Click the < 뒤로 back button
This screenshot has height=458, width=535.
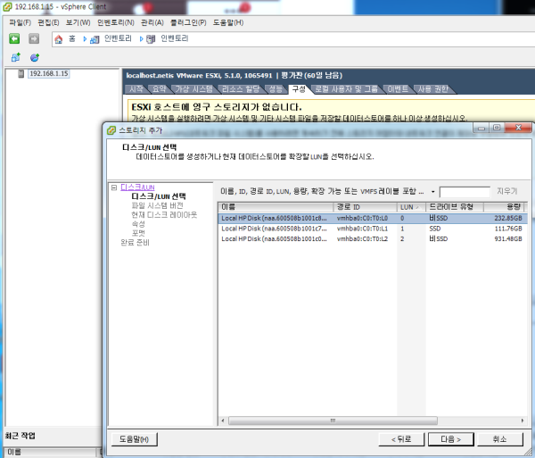(401, 439)
